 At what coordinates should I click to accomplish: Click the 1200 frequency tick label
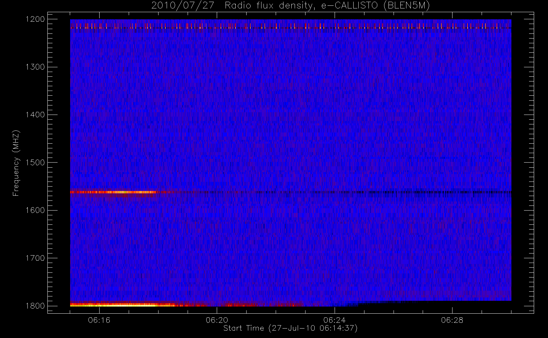(x=35, y=19)
